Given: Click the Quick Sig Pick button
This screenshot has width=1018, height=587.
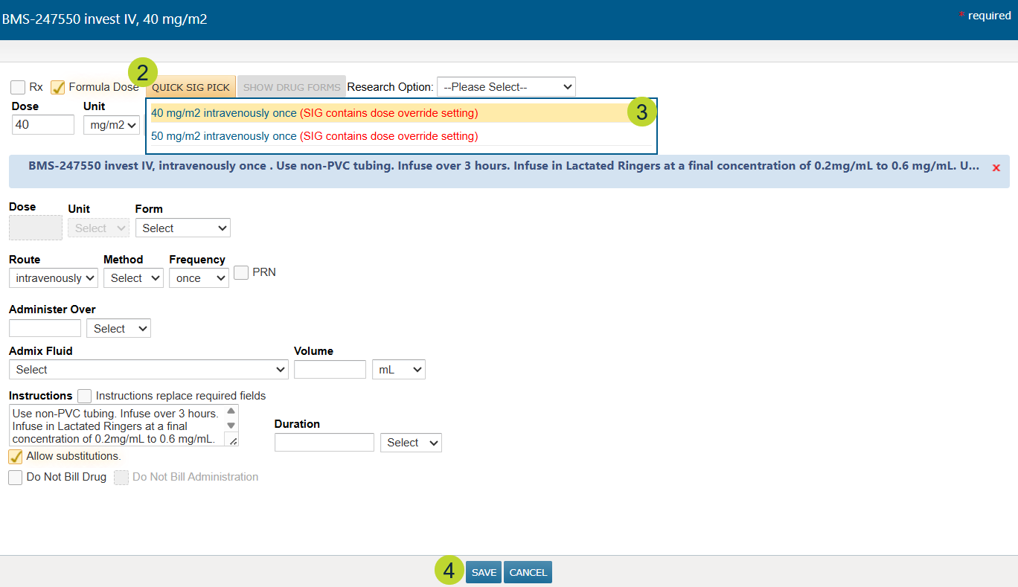Looking at the screenshot, I should click(191, 87).
